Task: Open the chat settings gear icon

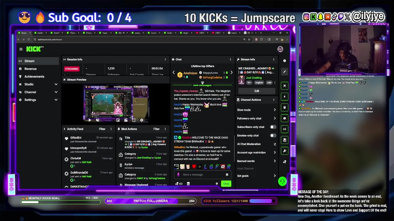Action: click(217, 184)
